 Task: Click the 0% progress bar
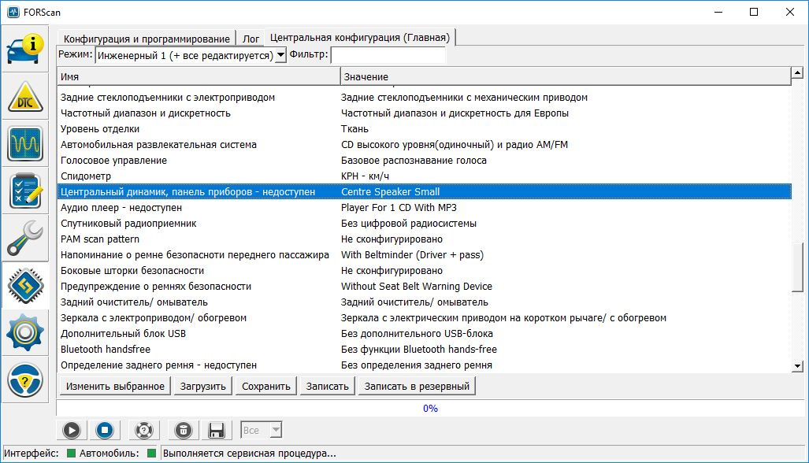point(430,409)
